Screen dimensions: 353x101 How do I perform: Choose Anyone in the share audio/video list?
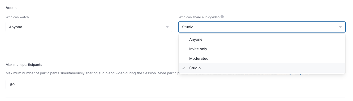coord(262,39)
